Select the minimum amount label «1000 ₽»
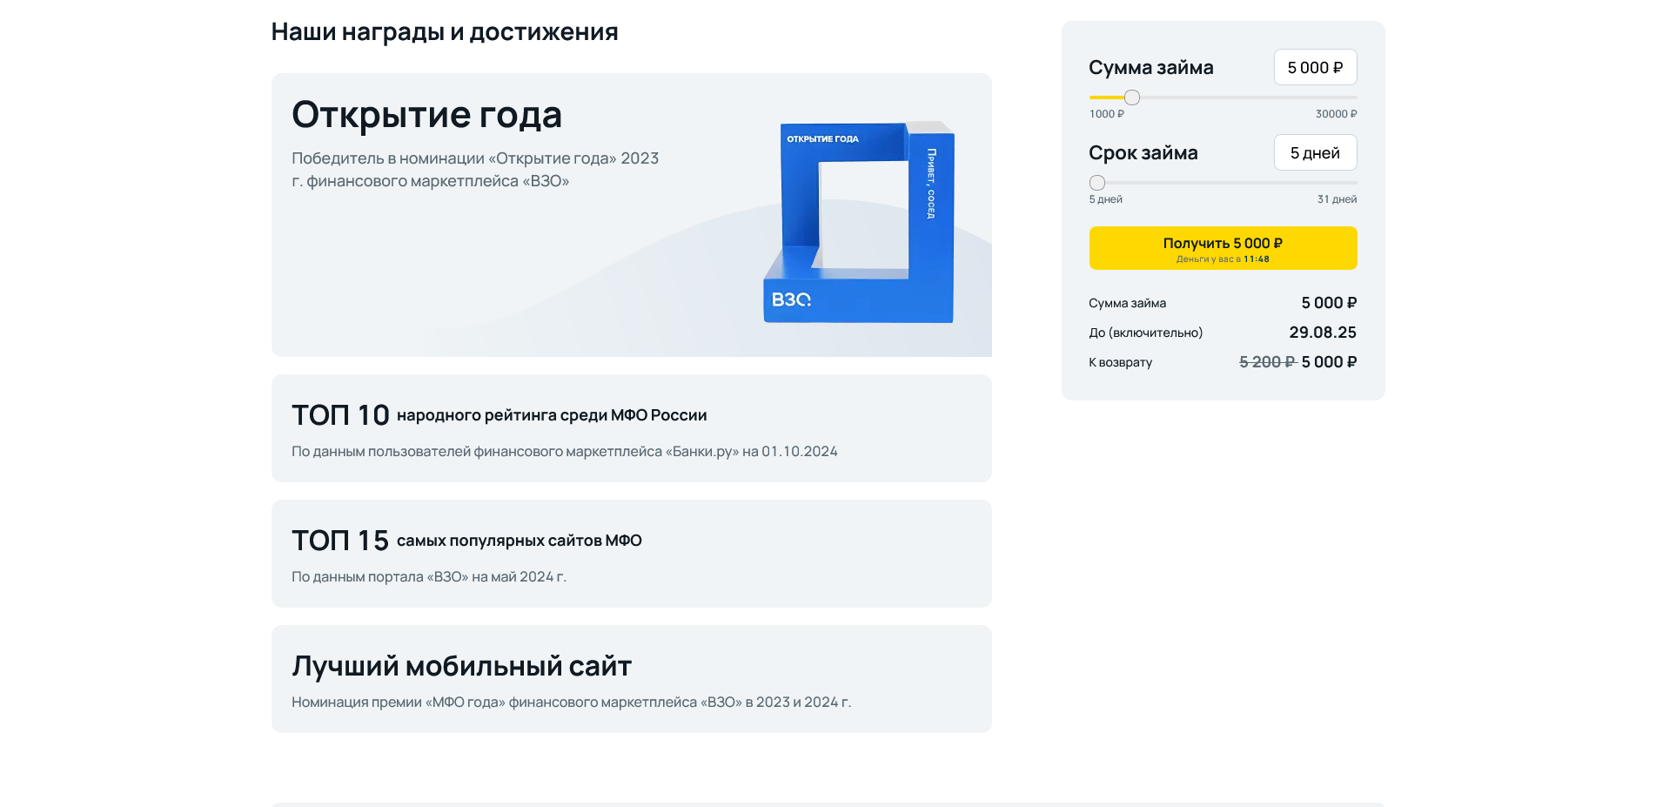The width and height of the screenshot is (1656, 807). 1105,113
